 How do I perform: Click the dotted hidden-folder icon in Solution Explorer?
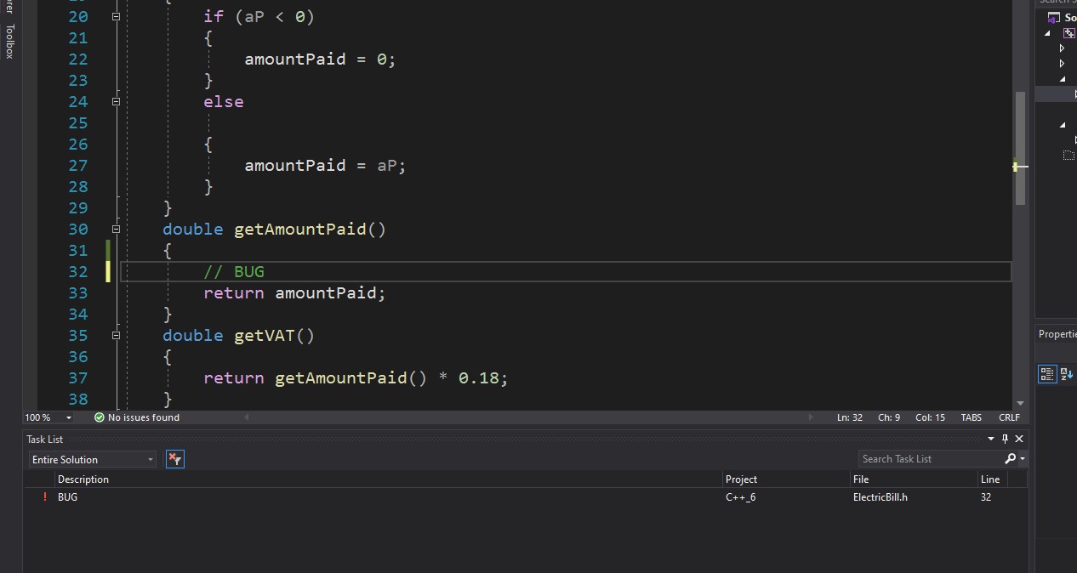tap(1069, 155)
